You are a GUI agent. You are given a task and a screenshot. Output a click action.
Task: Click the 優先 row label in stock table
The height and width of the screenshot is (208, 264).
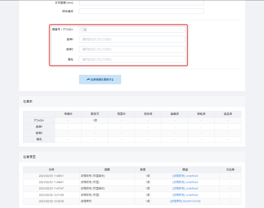(39, 139)
